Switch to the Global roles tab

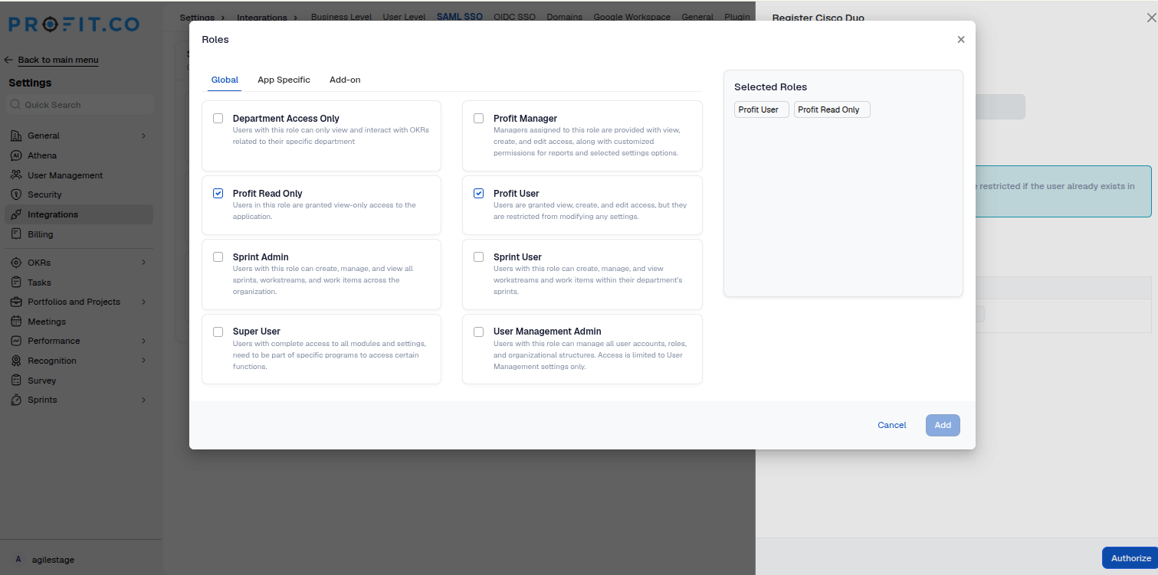tap(225, 80)
